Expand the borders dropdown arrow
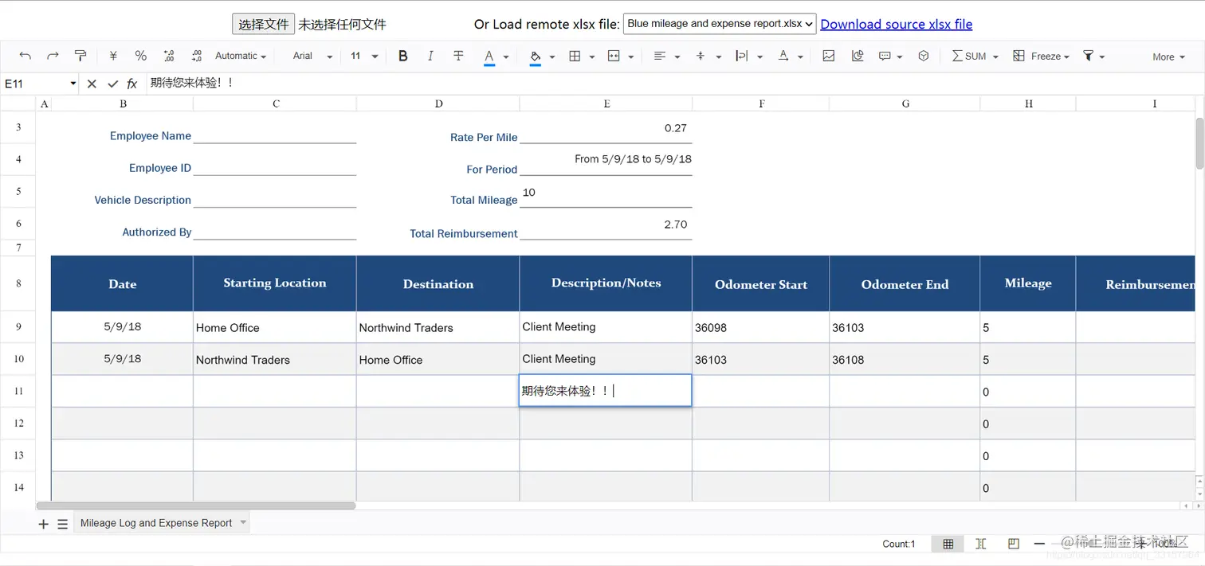 click(592, 57)
